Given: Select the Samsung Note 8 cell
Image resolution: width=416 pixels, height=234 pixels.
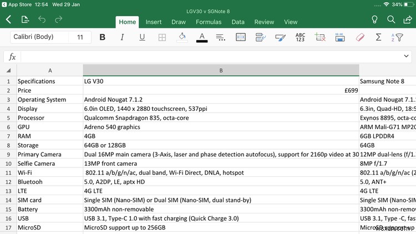Looking at the screenshot, I should (x=387, y=81).
